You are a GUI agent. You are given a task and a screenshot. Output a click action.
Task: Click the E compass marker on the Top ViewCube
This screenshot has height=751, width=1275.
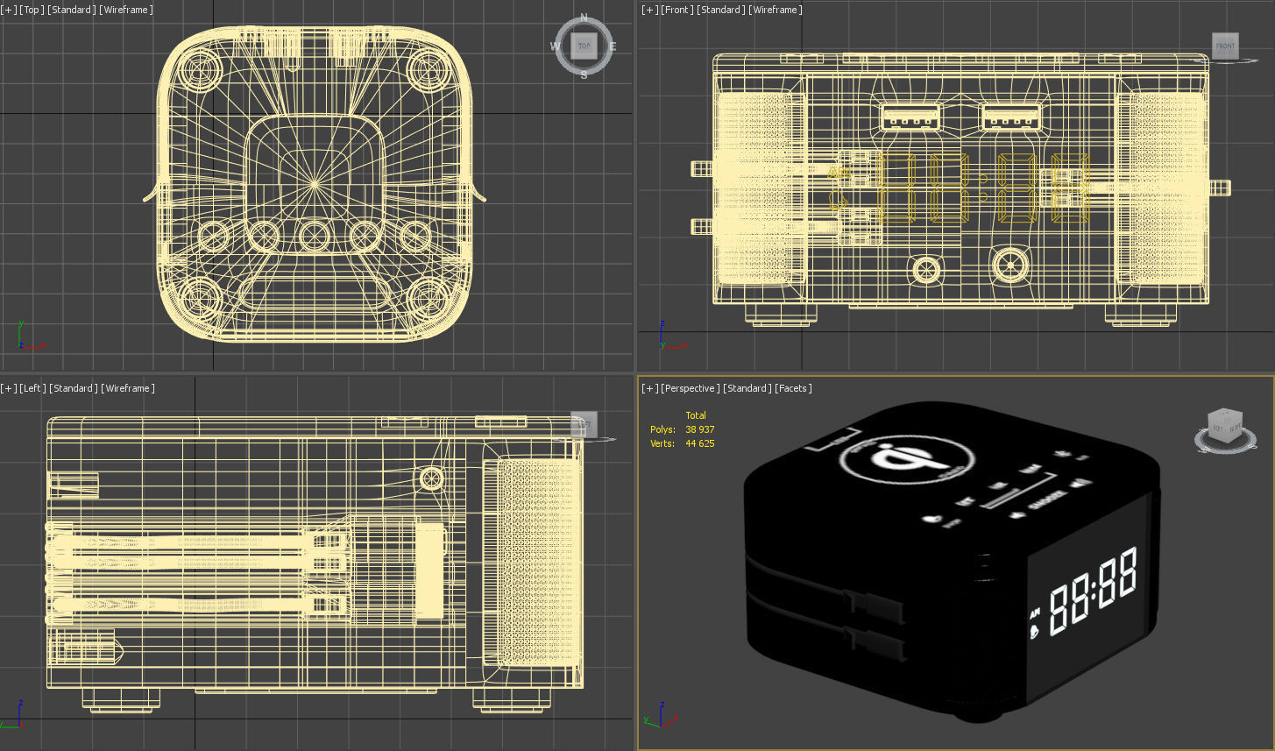tap(612, 46)
